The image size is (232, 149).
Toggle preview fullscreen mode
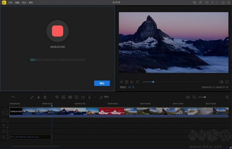[x=227, y=82]
